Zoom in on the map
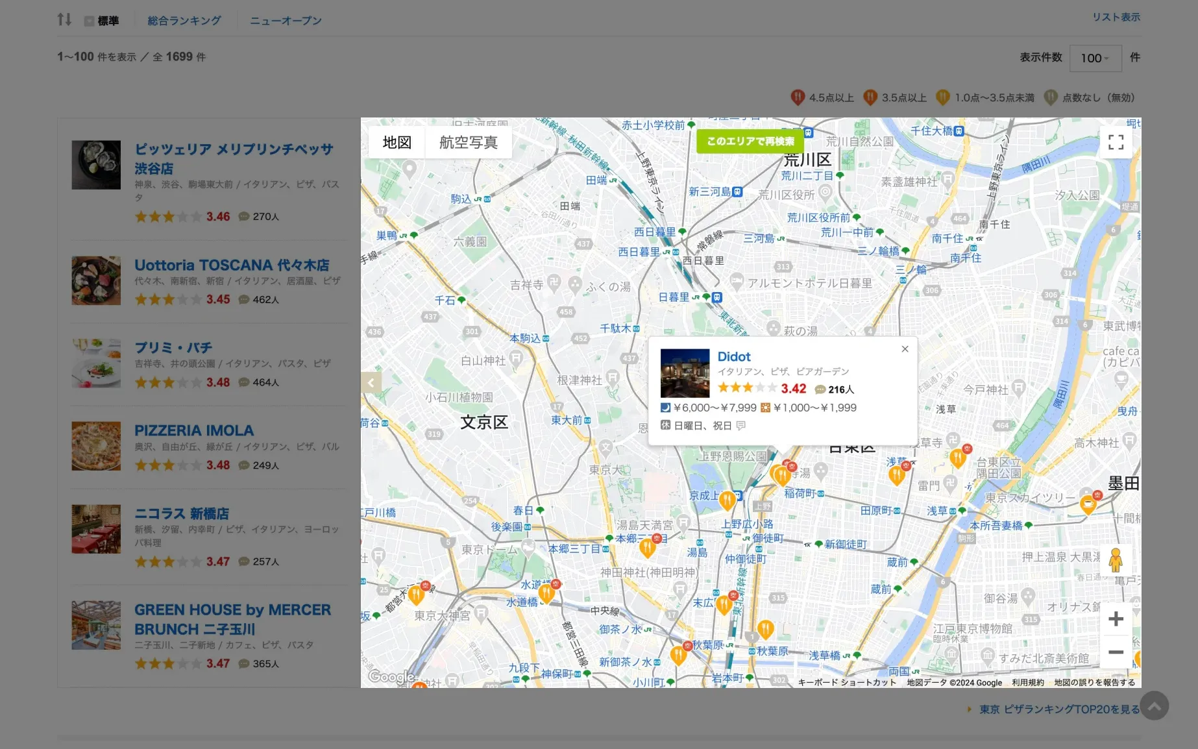This screenshot has height=749, width=1198. pos(1116,619)
